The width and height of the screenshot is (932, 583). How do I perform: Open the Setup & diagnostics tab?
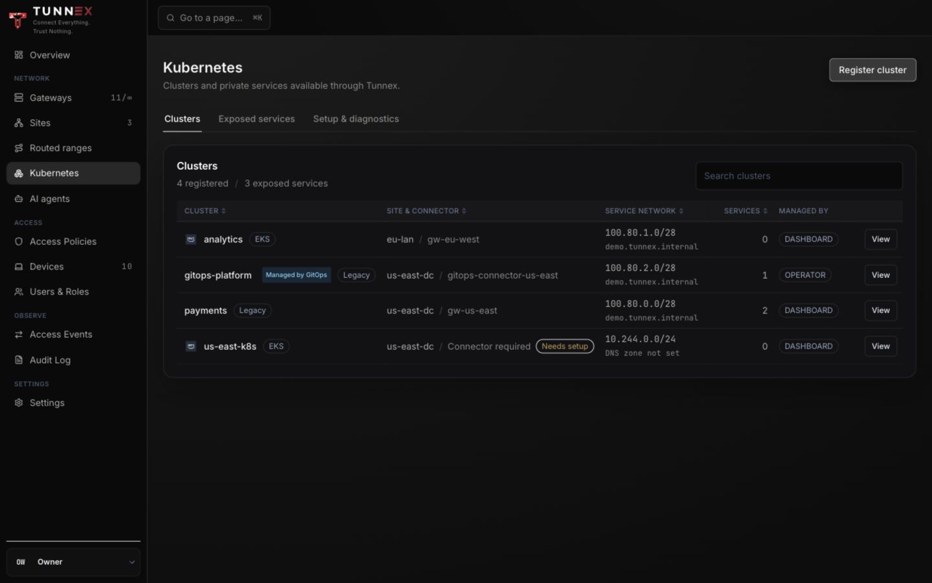(356, 119)
